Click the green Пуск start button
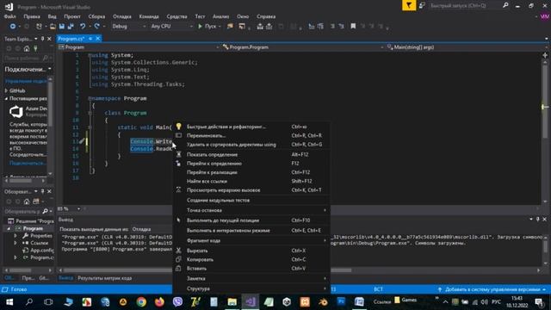This screenshot has width=551, height=310. pos(207,27)
